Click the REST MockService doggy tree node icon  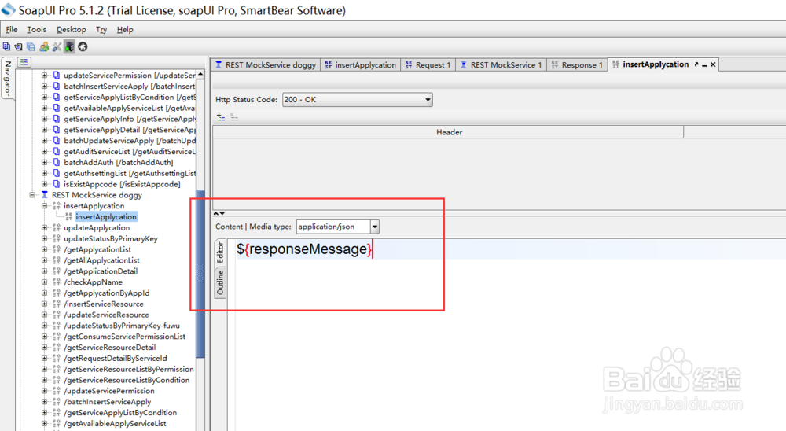[x=45, y=195]
